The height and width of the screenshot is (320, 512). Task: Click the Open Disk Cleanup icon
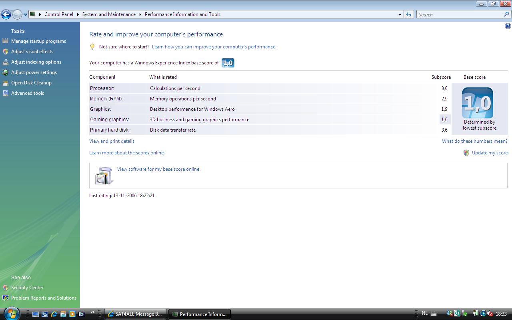[x=5, y=83]
